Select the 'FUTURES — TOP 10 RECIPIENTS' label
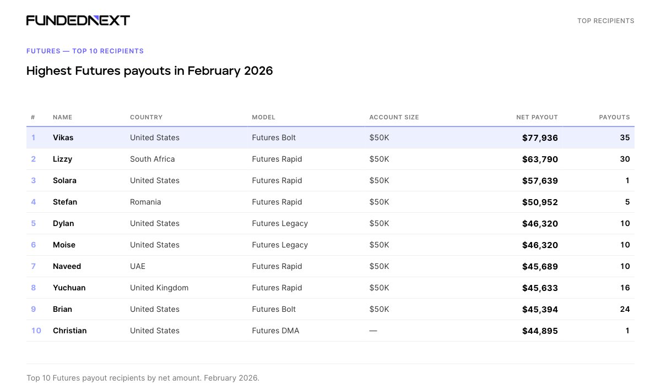The image size is (661, 385). click(85, 51)
